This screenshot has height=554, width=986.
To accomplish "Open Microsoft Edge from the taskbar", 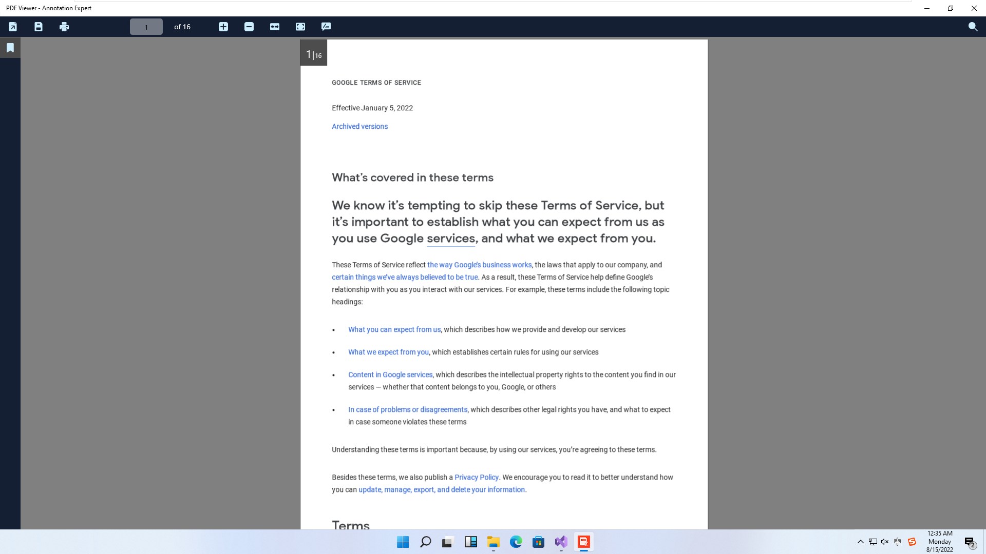I will tap(516, 542).
